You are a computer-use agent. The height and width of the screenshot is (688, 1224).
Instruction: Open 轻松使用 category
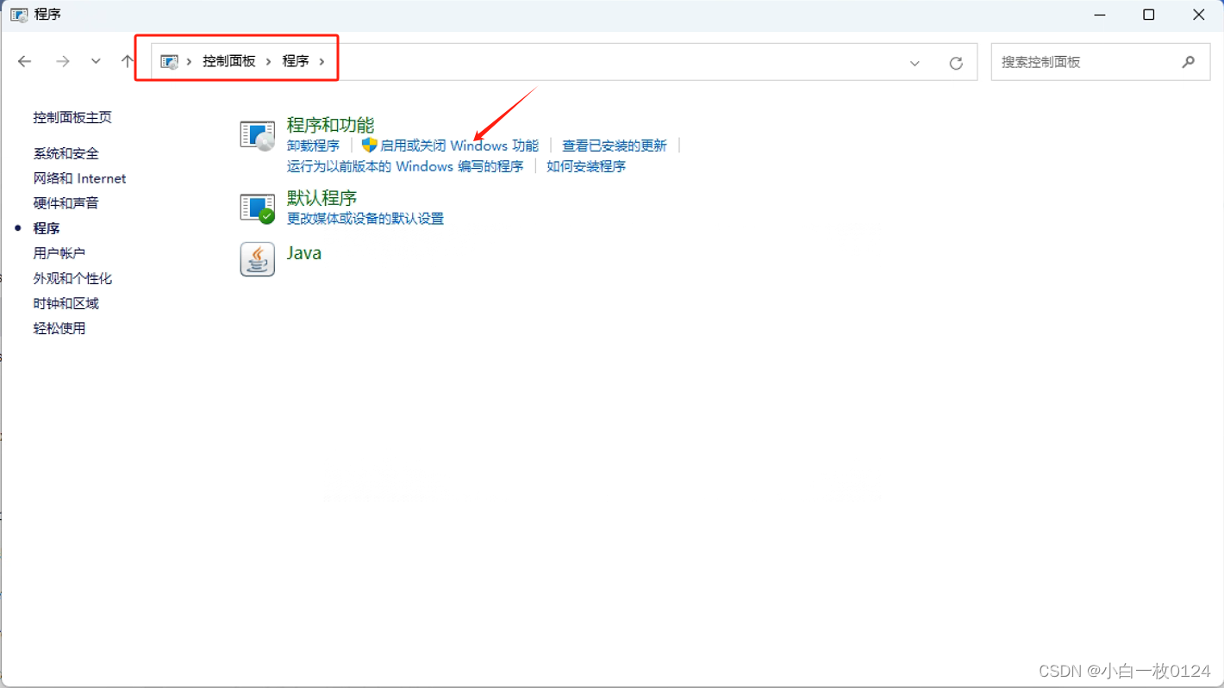59,328
